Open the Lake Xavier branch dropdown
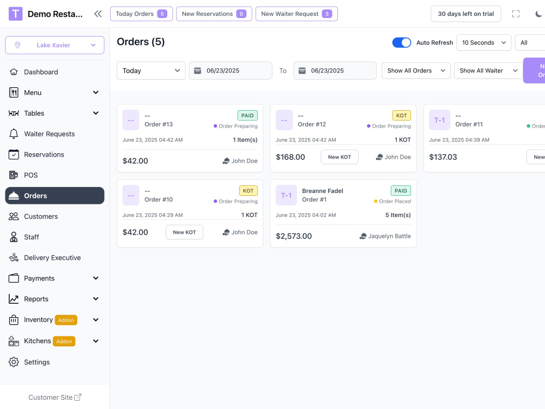The height and width of the screenshot is (409, 545). coord(55,45)
